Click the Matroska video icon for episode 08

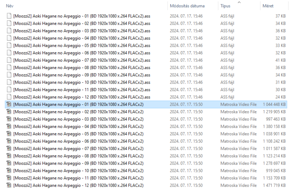pos(9,156)
